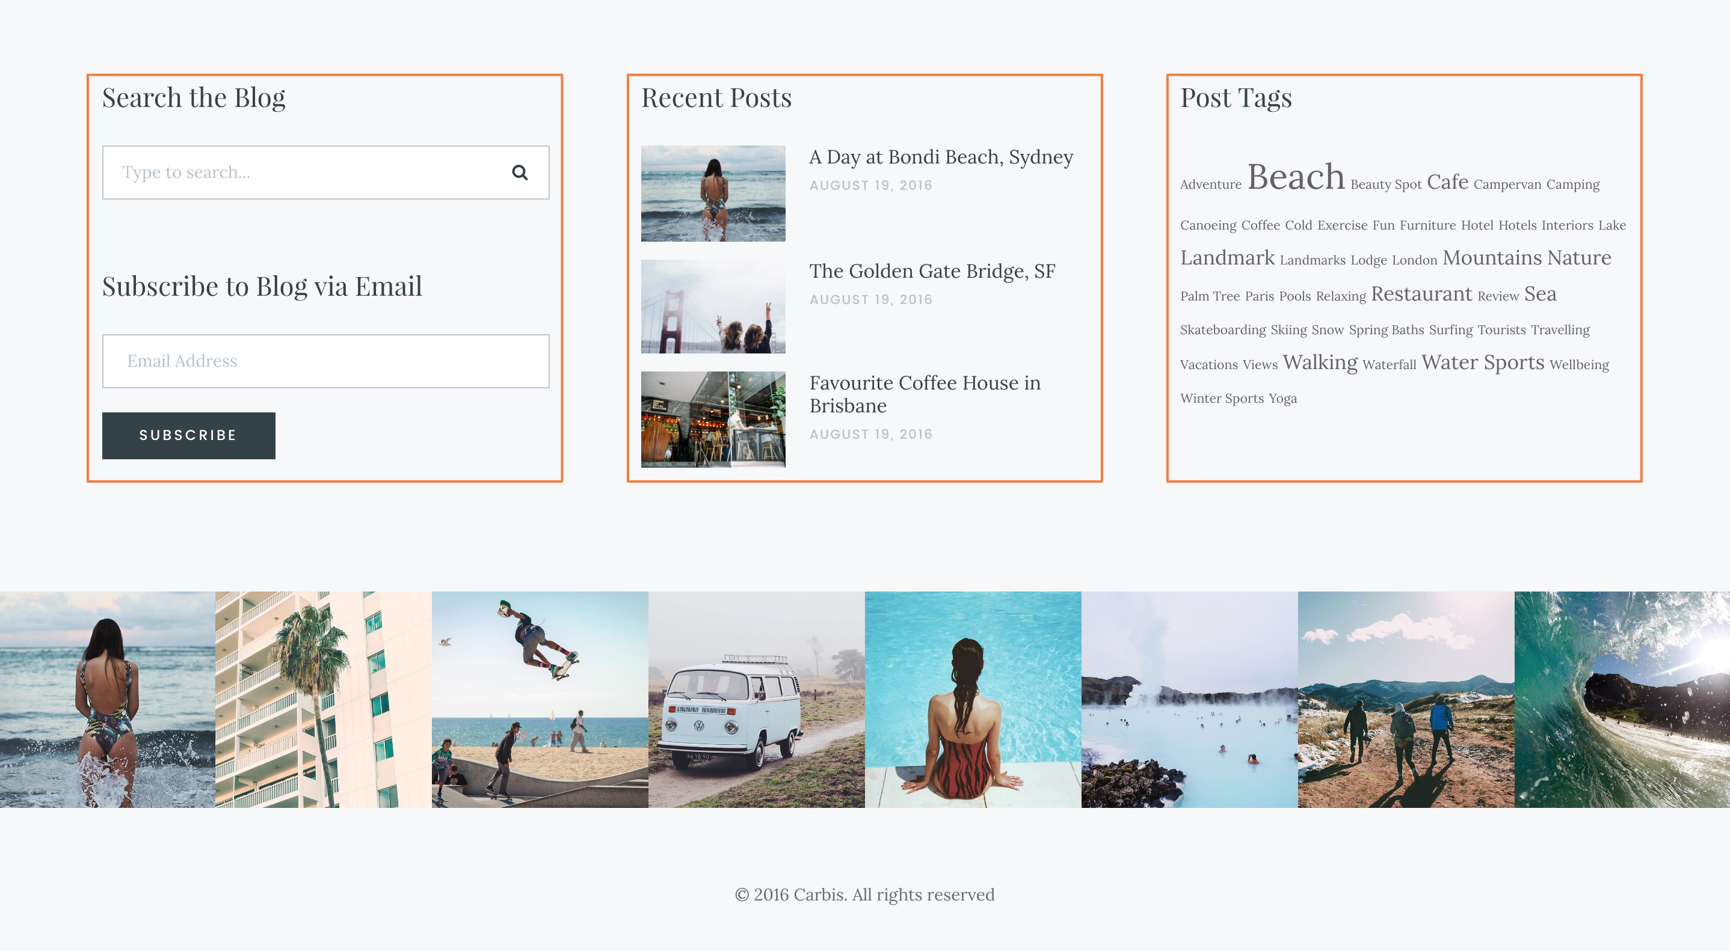Select the Cafe tag
The height and width of the screenshot is (951, 1730).
tap(1447, 182)
